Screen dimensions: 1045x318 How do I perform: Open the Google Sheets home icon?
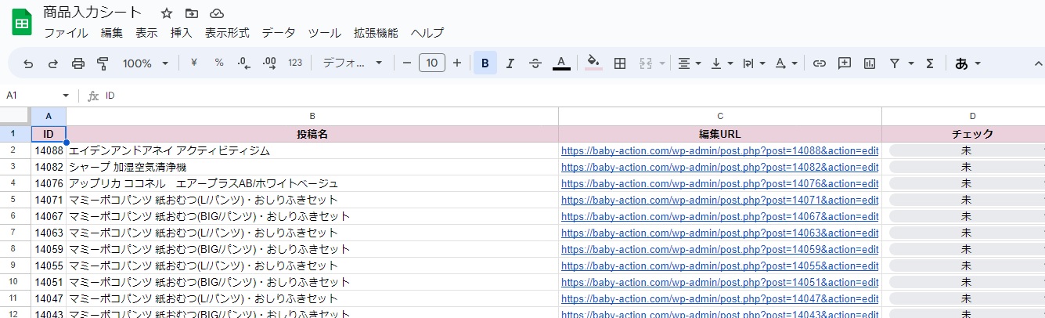coord(22,23)
